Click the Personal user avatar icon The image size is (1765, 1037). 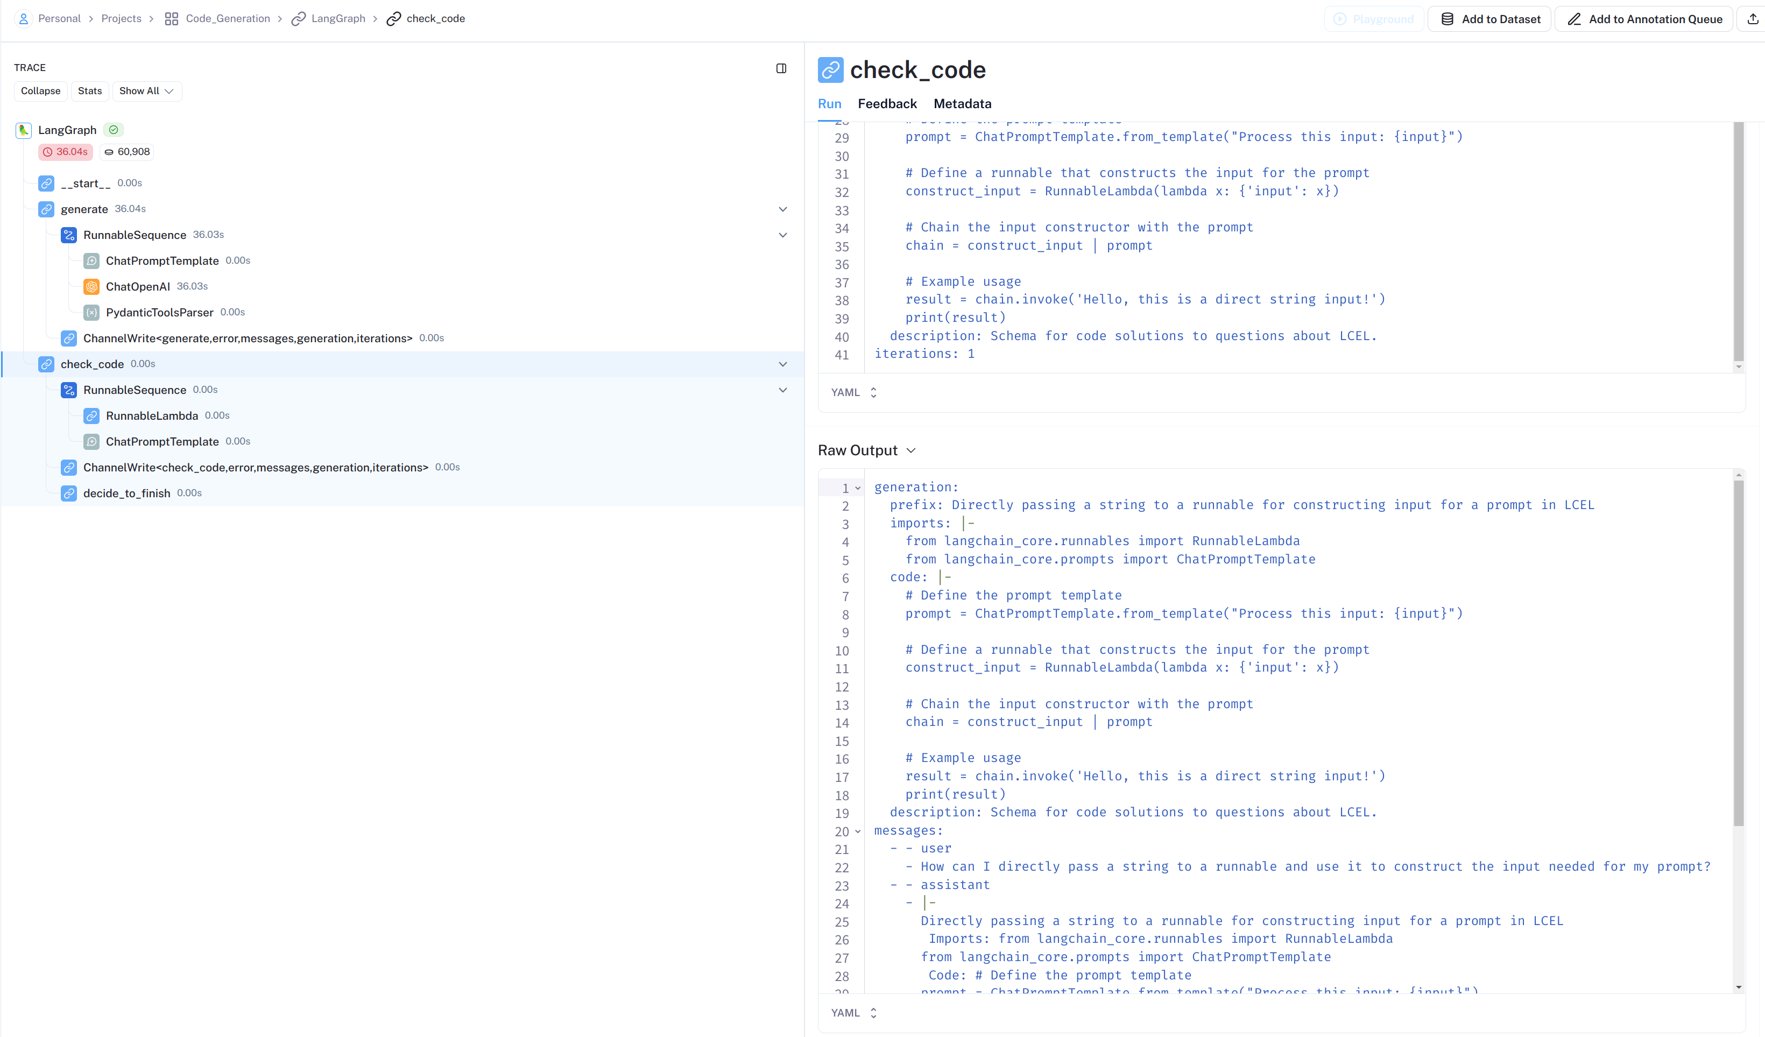click(24, 19)
